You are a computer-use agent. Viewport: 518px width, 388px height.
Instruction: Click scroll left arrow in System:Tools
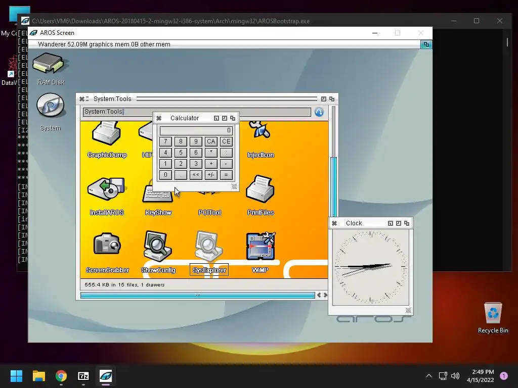point(319,295)
